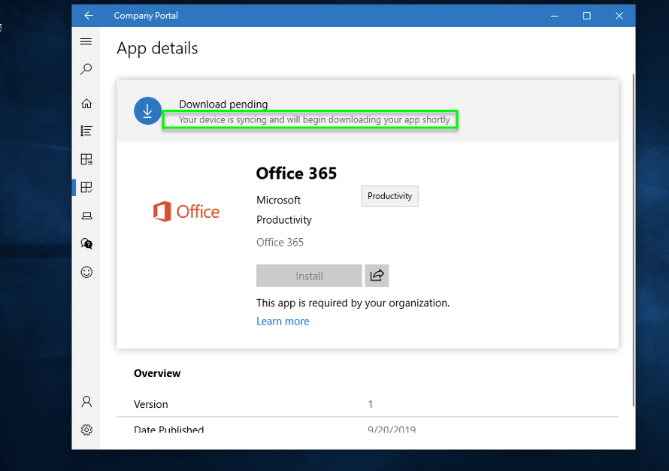Click the 'Microsoft' publisher text

coord(278,200)
